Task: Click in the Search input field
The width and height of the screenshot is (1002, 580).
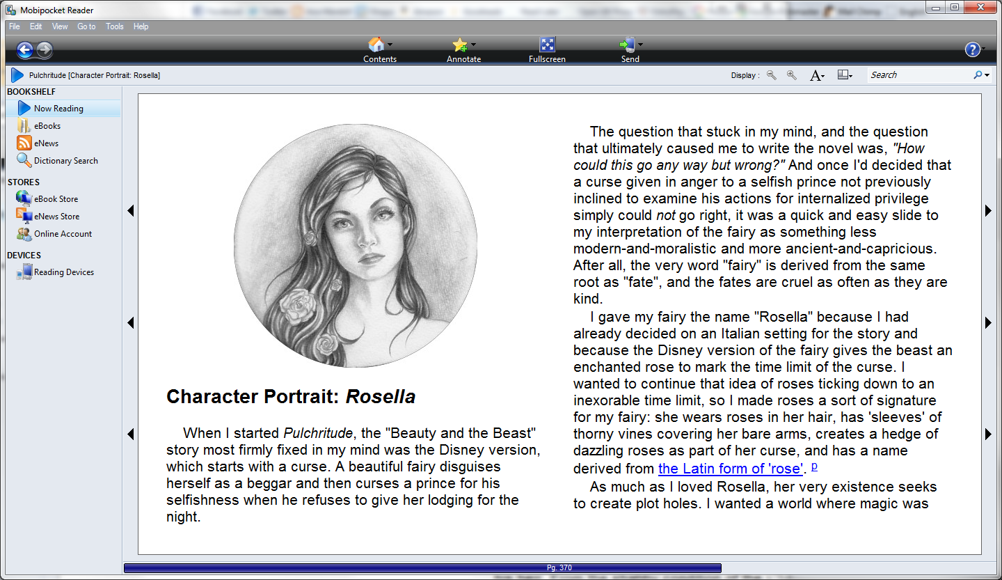Action: pyautogui.click(x=920, y=75)
